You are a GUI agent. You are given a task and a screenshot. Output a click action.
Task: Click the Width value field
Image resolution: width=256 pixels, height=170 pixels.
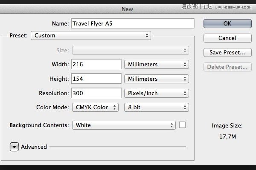[96, 64]
